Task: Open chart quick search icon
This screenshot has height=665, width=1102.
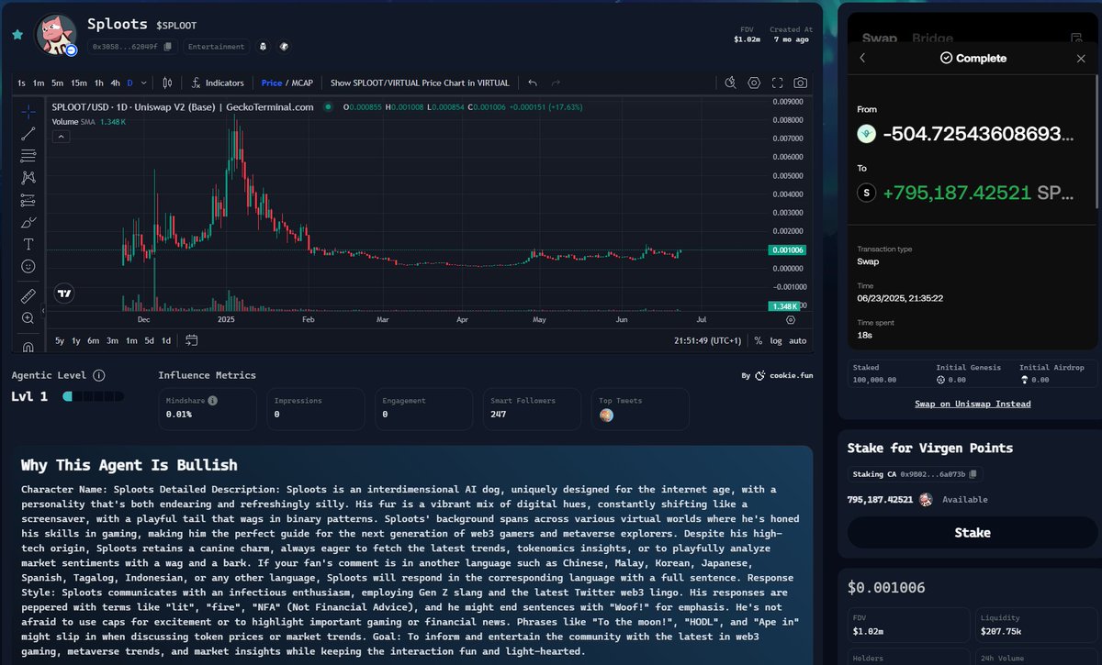Action: pos(731,83)
